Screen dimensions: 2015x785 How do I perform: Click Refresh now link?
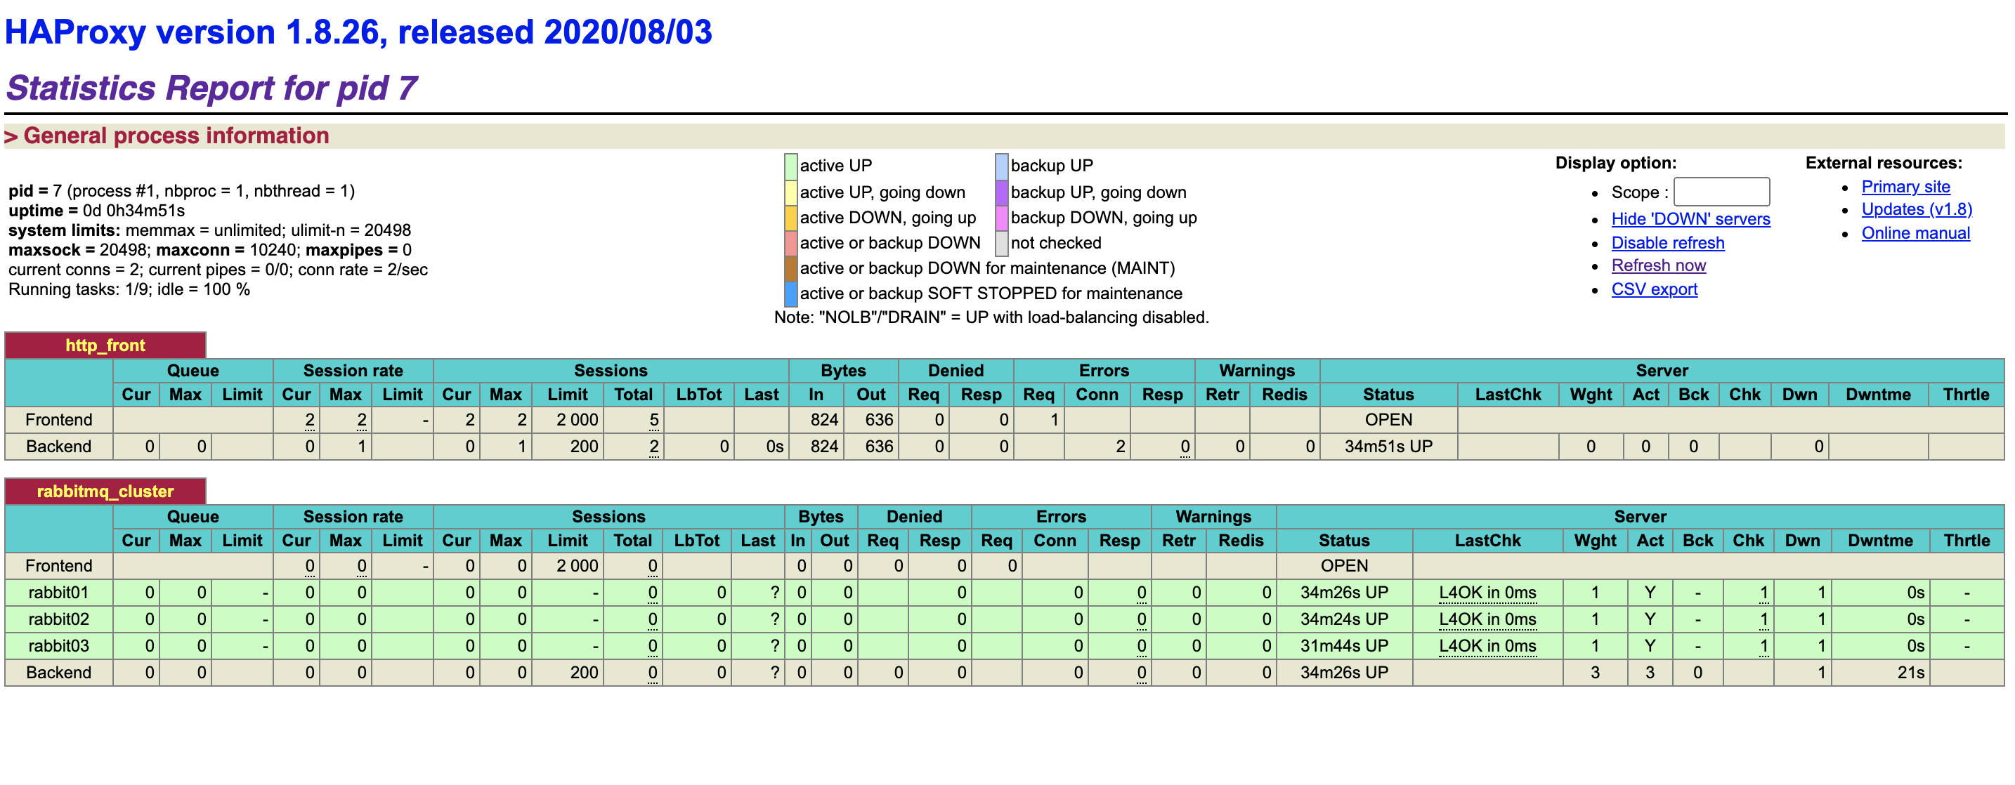[x=1658, y=266]
